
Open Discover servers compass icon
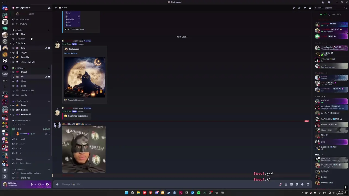(x=5, y=176)
